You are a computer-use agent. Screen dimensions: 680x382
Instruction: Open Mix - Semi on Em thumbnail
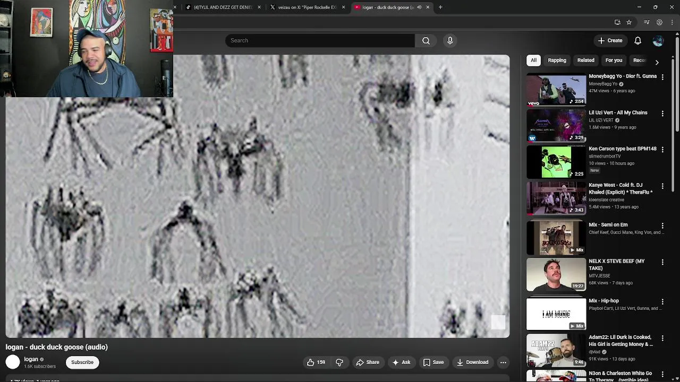point(556,238)
